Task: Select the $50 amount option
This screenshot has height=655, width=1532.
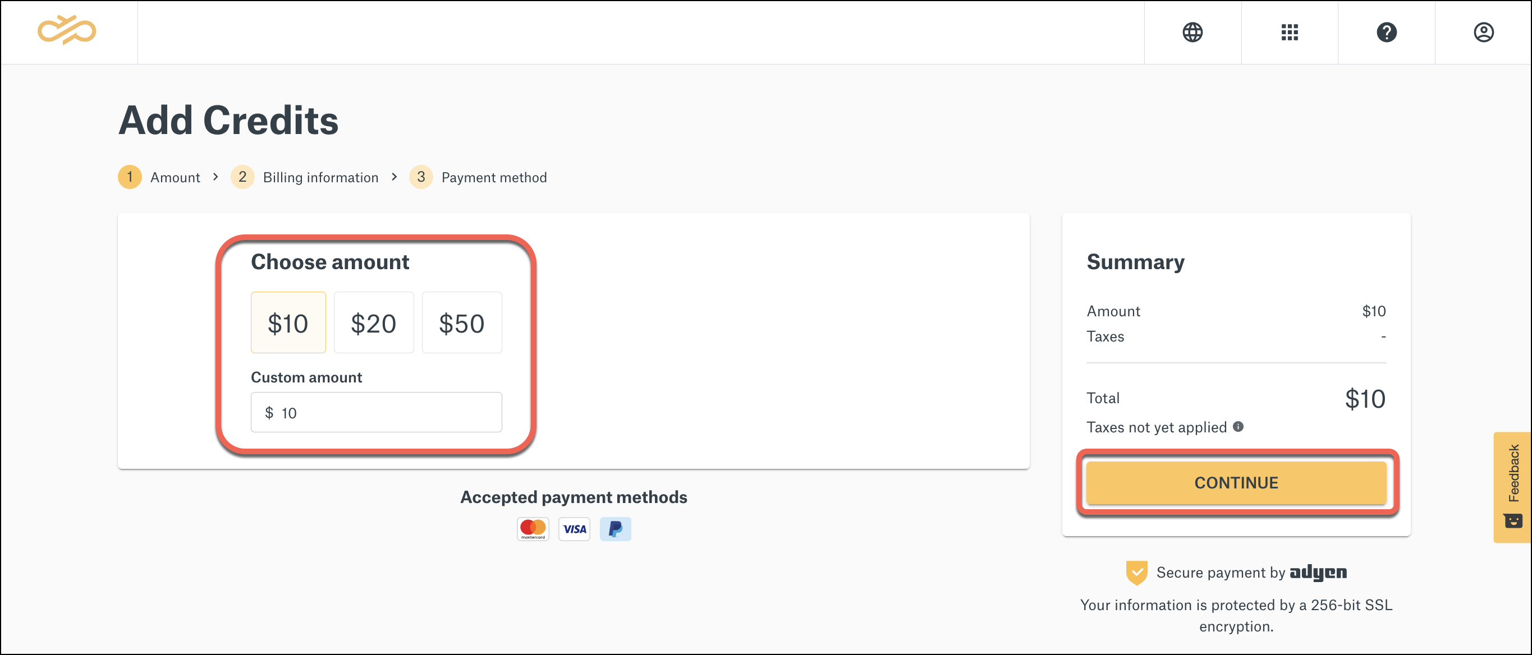Action: (461, 322)
